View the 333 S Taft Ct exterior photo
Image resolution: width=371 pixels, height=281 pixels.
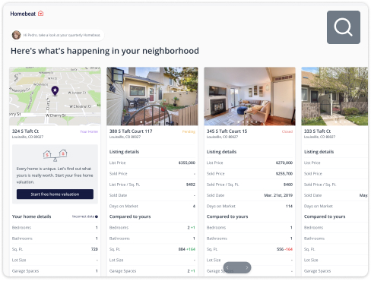coord(335,96)
